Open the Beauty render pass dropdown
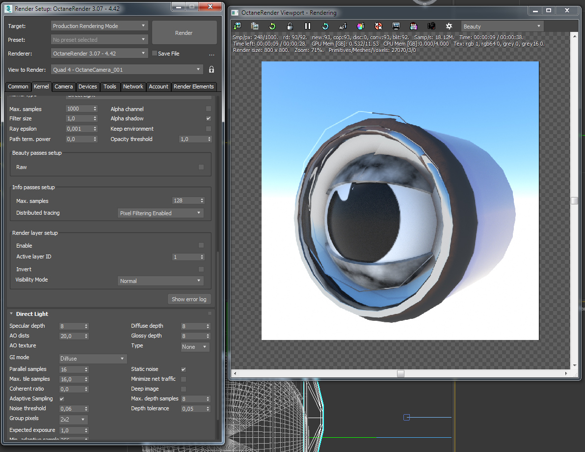The image size is (585, 452). point(502,26)
